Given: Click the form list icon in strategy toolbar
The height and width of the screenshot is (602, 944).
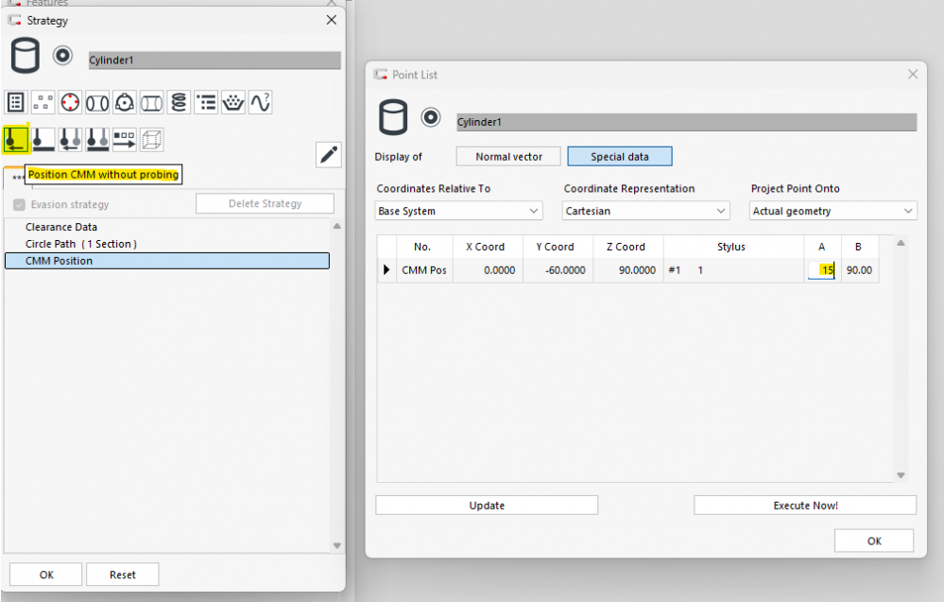Looking at the screenshot, I should pyautogui.click(x=16, y=103).
